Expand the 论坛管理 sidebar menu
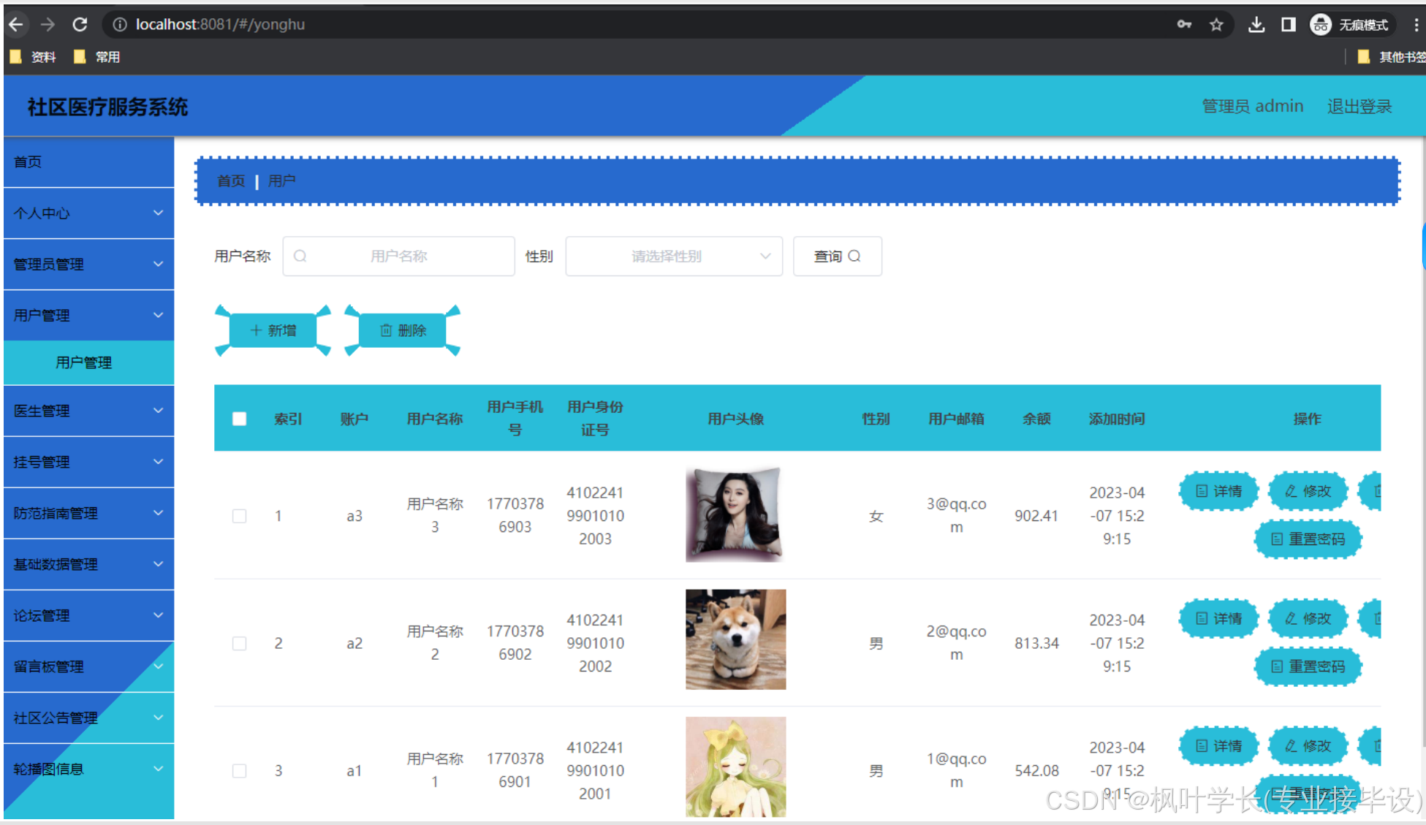The width and height of the screenshot is (1426, 825). (88, 615)
